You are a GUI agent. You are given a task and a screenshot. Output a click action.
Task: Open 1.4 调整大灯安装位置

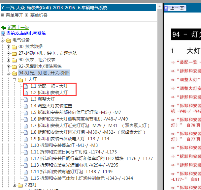coord(51,106)
